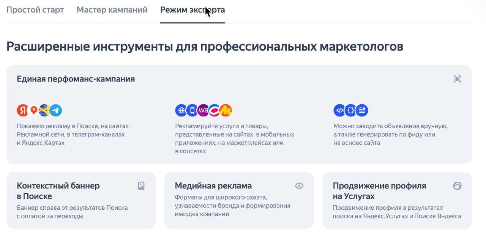Screen dimensions: 486x242
Task: Click the code brackets "</>" icon
Action: (x=339, y=110)
